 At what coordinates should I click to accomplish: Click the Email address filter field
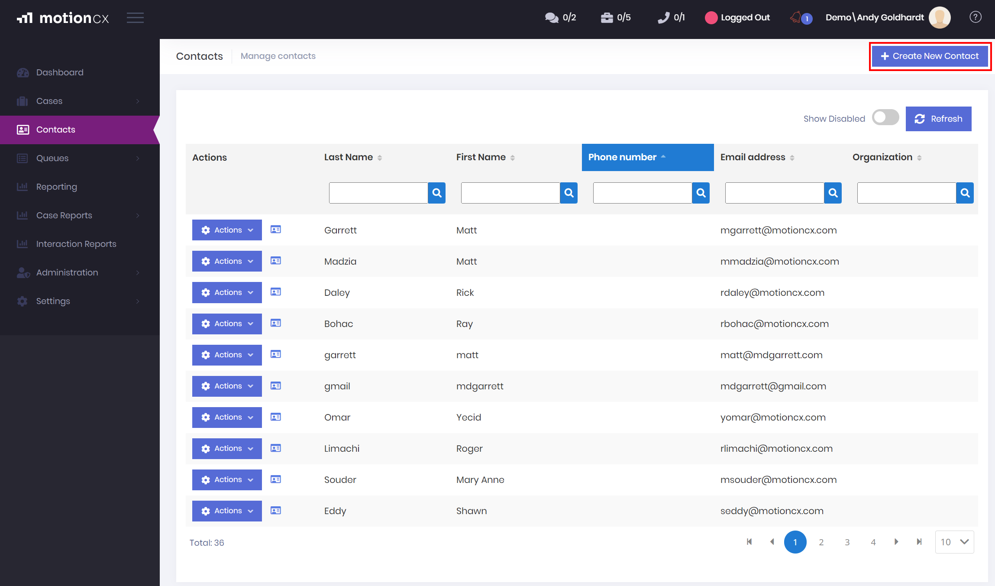click(775, 193)
